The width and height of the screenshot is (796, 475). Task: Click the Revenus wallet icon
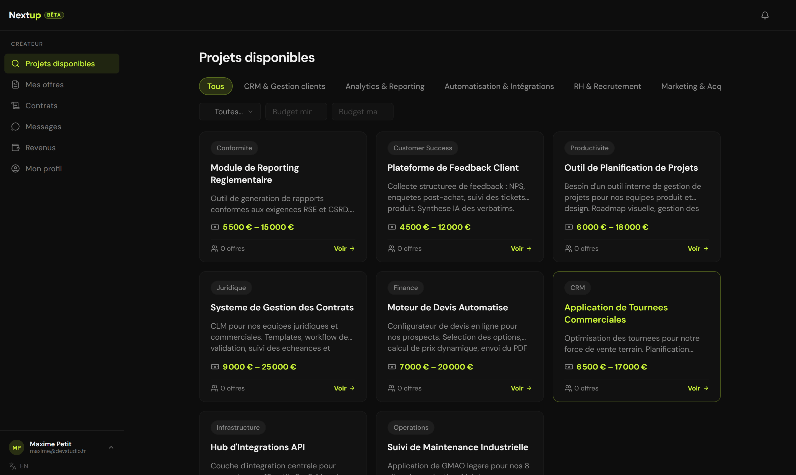15,147
